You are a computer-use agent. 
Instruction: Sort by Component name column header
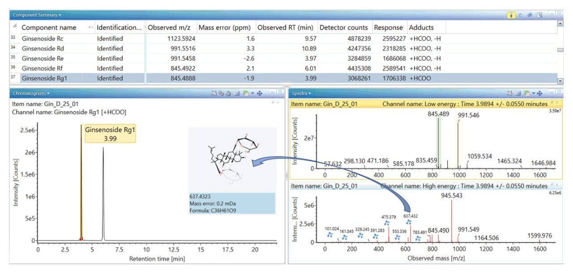[49, 27]
